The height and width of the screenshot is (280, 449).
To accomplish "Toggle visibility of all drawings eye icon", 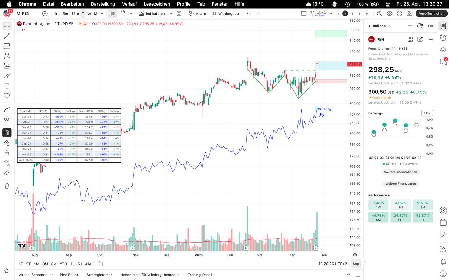I will click(x=7, y=162).
